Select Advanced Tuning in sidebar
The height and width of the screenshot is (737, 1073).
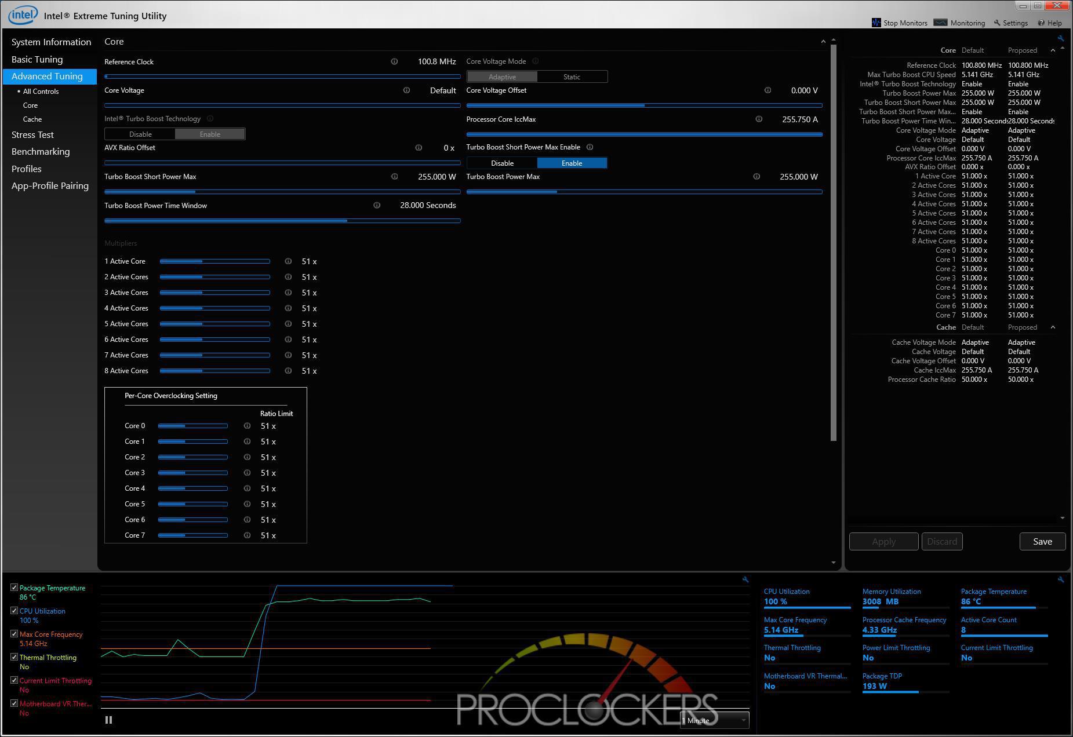coord(50,76)
